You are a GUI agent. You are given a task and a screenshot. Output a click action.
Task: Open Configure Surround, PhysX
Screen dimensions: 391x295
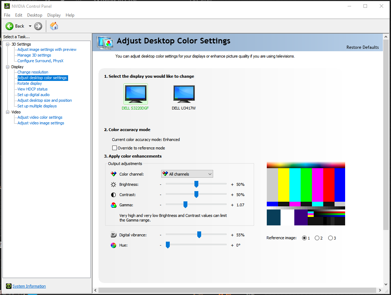pyautogui.click(x=40, y=61)
